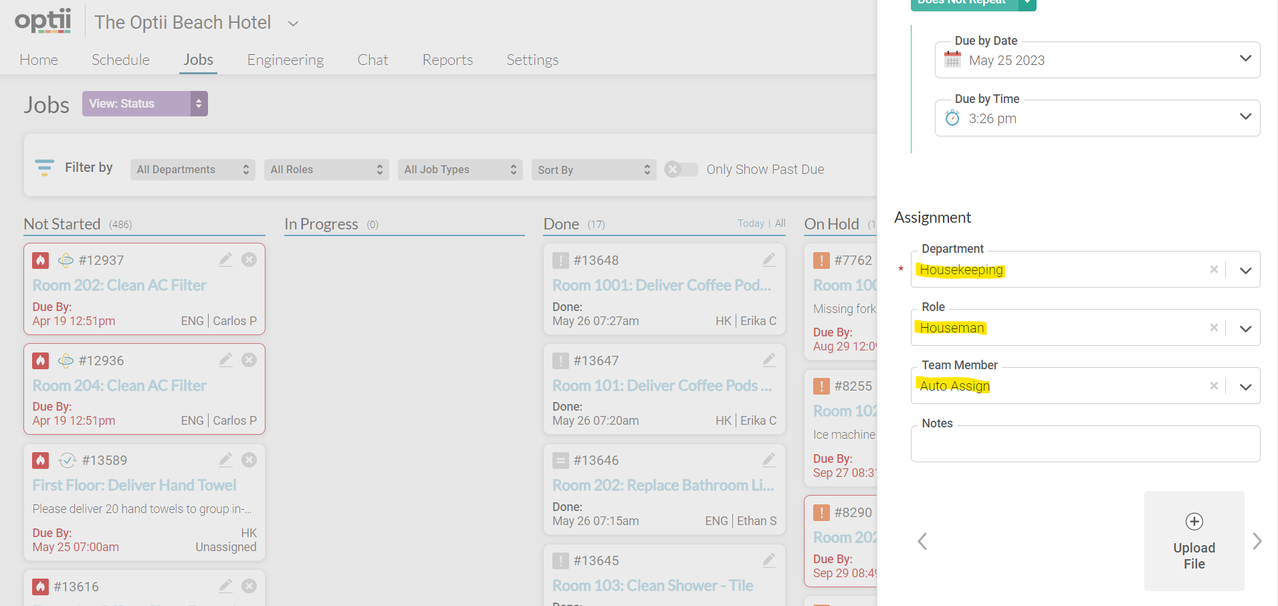This screenshot has width=1278, height=606.
Task: Edit done job #13647 pencil icon
Action: tap(769, 360)
